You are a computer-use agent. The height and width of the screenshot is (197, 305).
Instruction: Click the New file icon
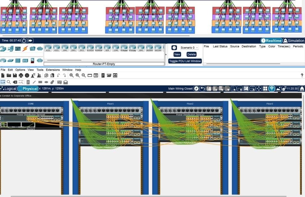[x=3, y=75]
